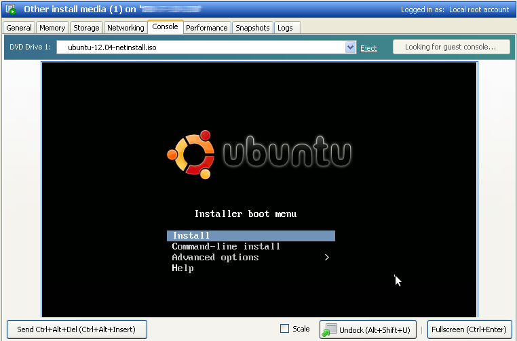517x341 pixels.
Task: Send Ctrl+Alt+Del to the VM
Action: click(x=77, y=329)
